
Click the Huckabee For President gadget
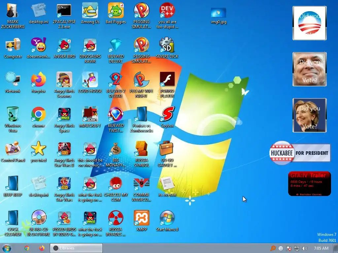coord(300,153)
